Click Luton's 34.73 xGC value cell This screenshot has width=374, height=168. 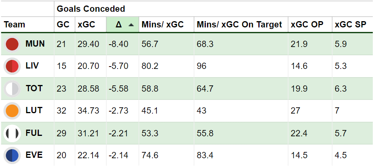tap(88, 111)
